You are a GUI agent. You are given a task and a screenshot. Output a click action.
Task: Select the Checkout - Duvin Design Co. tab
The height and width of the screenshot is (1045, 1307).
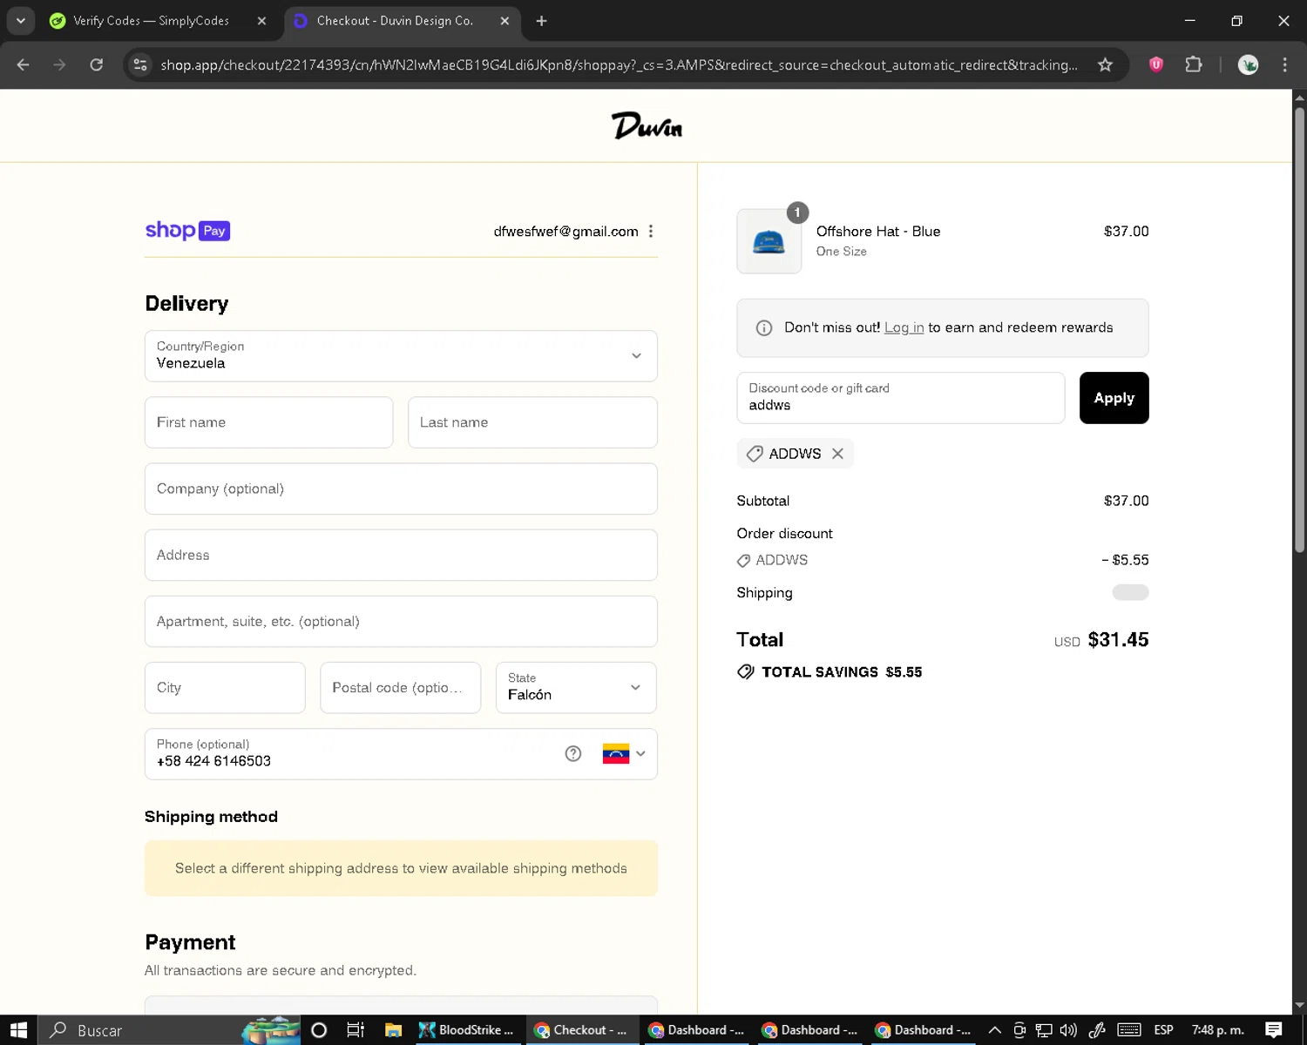pyautogui.click(x=395, y=21)
